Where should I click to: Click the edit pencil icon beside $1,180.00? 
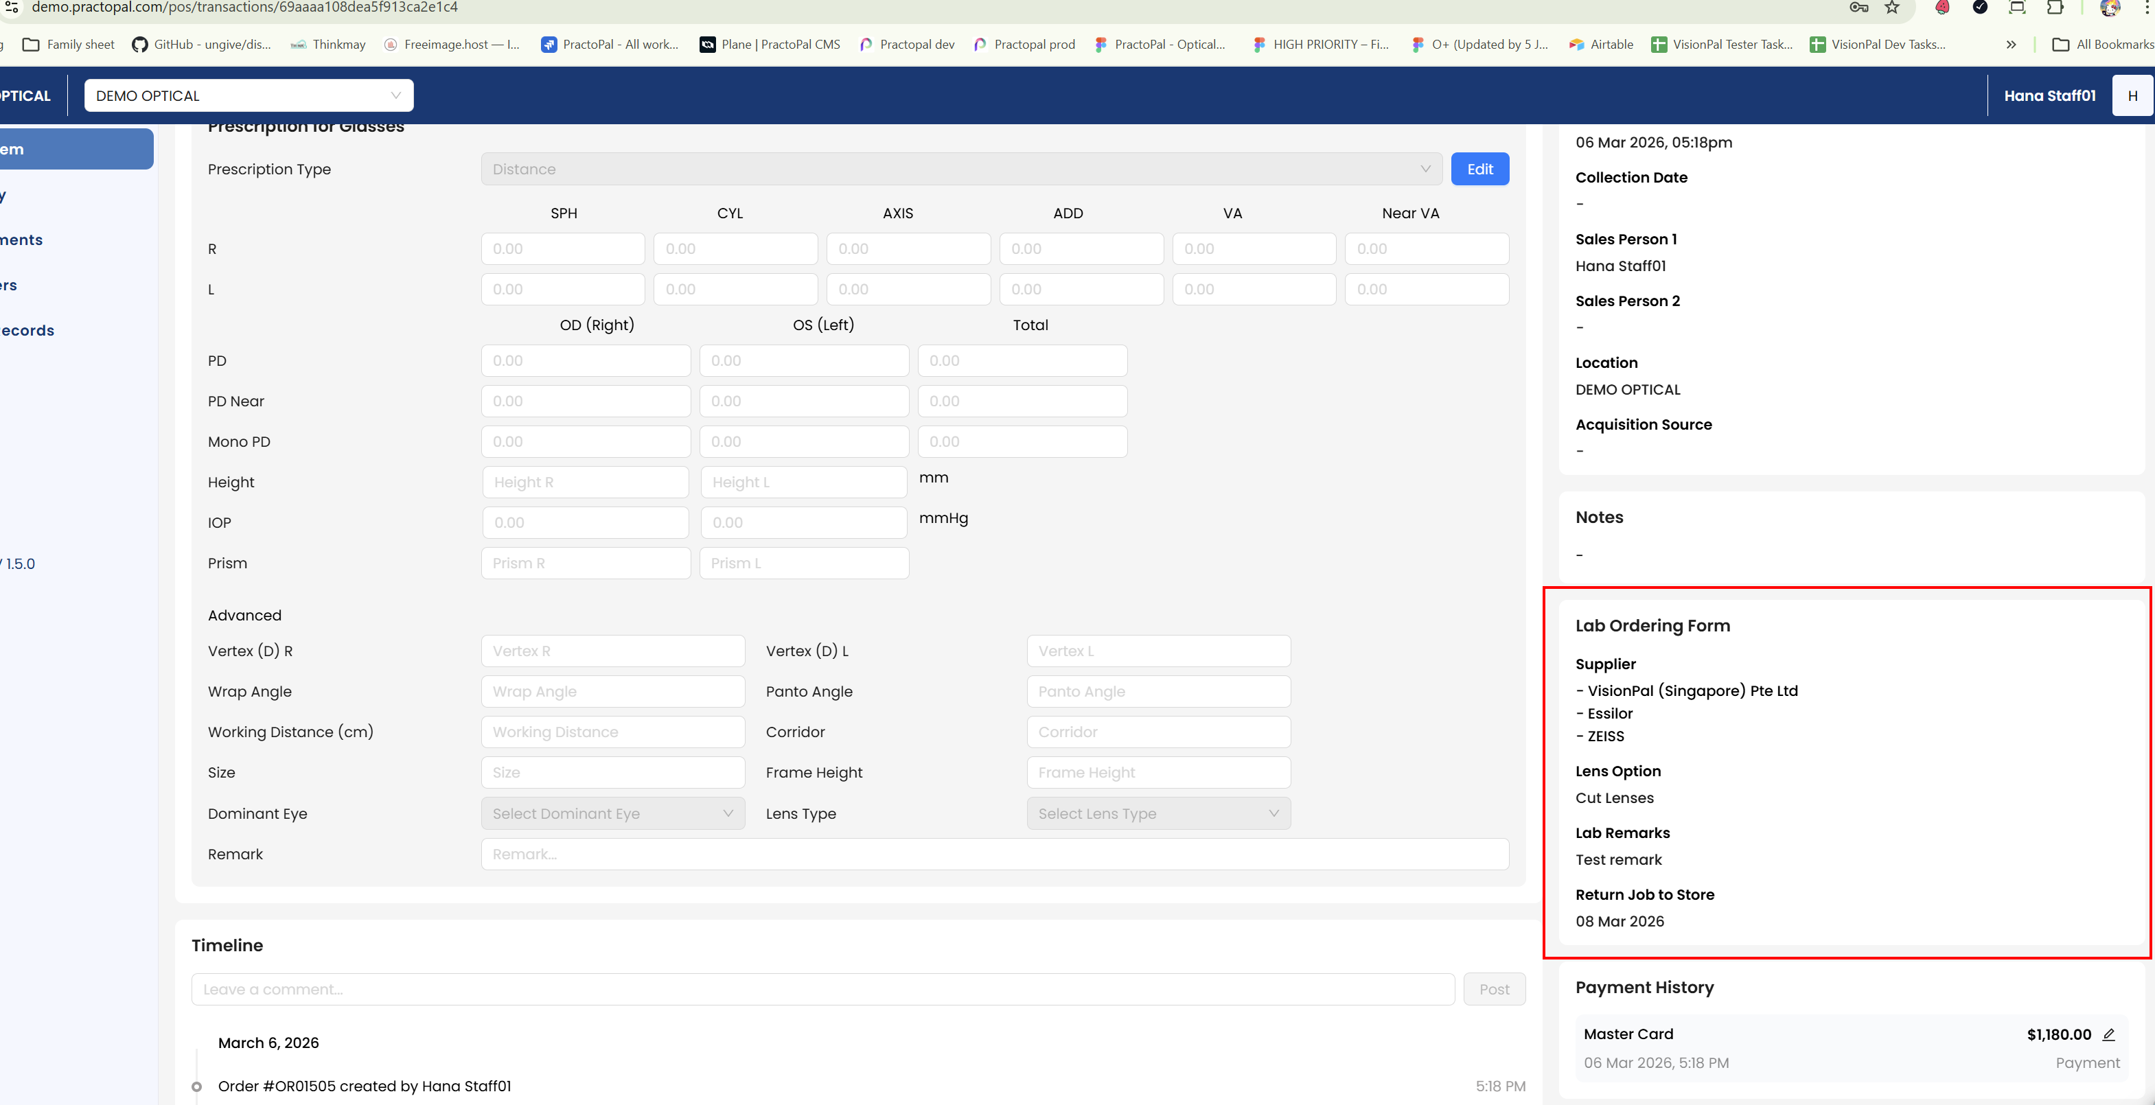coord(2108,1035)
